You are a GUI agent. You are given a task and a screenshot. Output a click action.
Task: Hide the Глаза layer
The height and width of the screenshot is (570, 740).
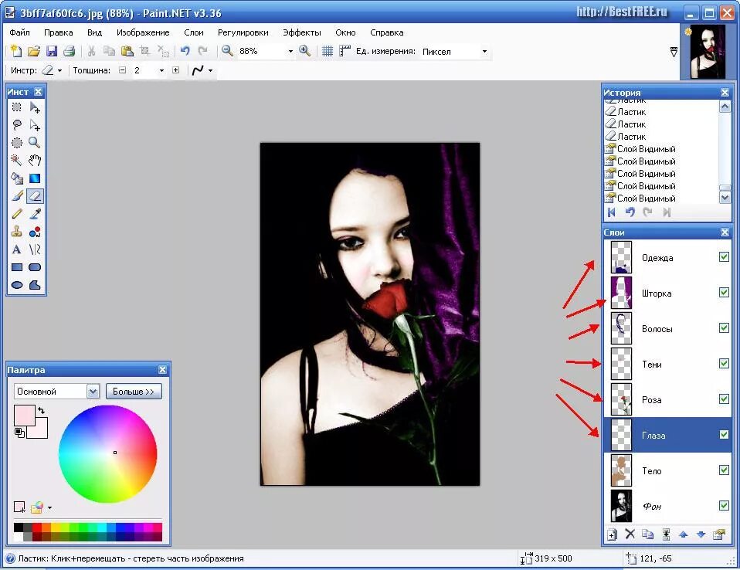click(x=724, y=435)
